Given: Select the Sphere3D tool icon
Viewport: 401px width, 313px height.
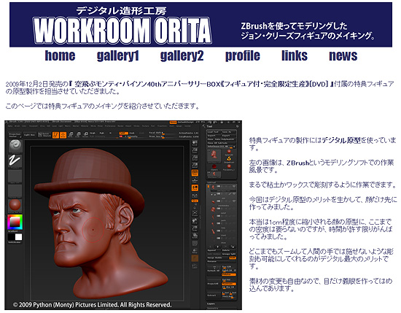Looking at the screenshot, I should click(x=229, y=152).
